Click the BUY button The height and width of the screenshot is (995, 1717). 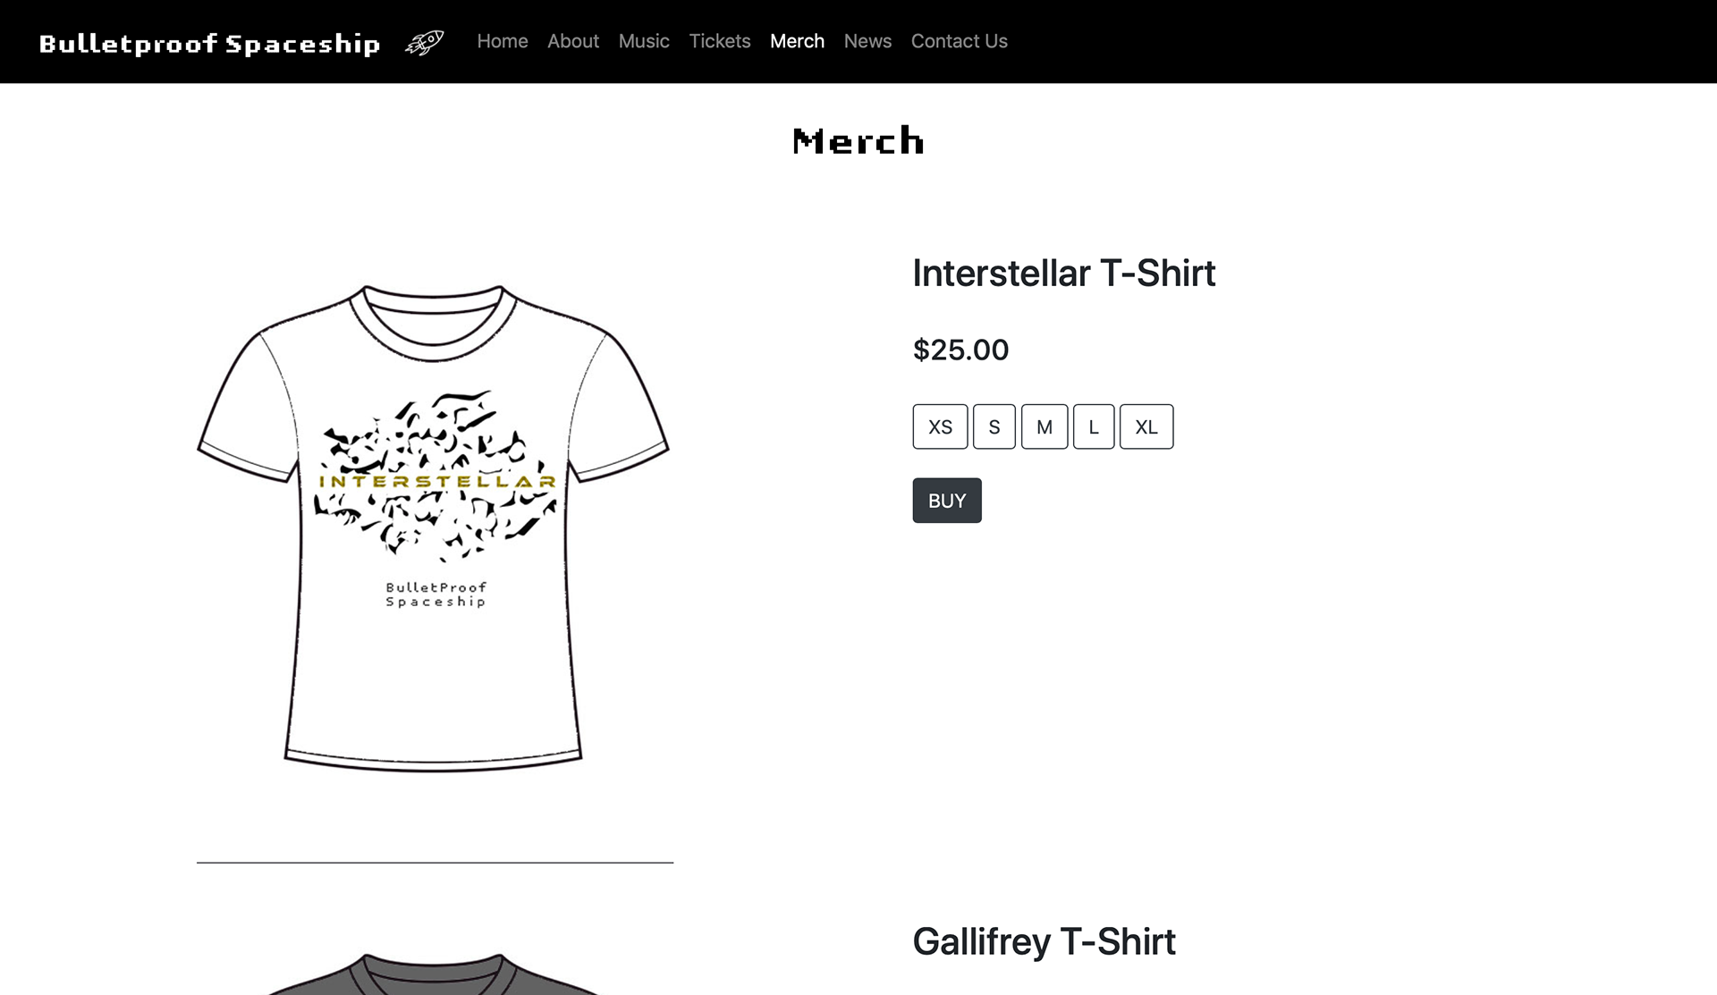point(947,501)
